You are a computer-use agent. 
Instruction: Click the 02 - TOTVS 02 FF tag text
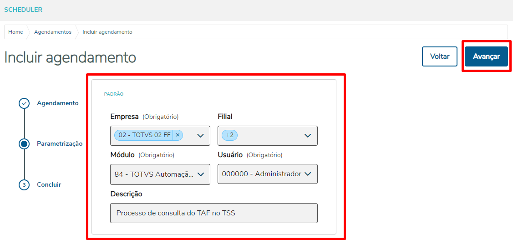(x=145, y=135)
